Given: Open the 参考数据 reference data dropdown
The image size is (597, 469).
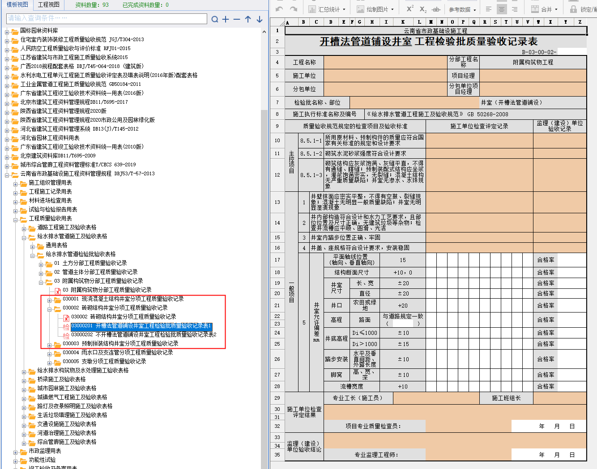Looking at the screenshot, I should pyautogui.click(x=462, y=9).
